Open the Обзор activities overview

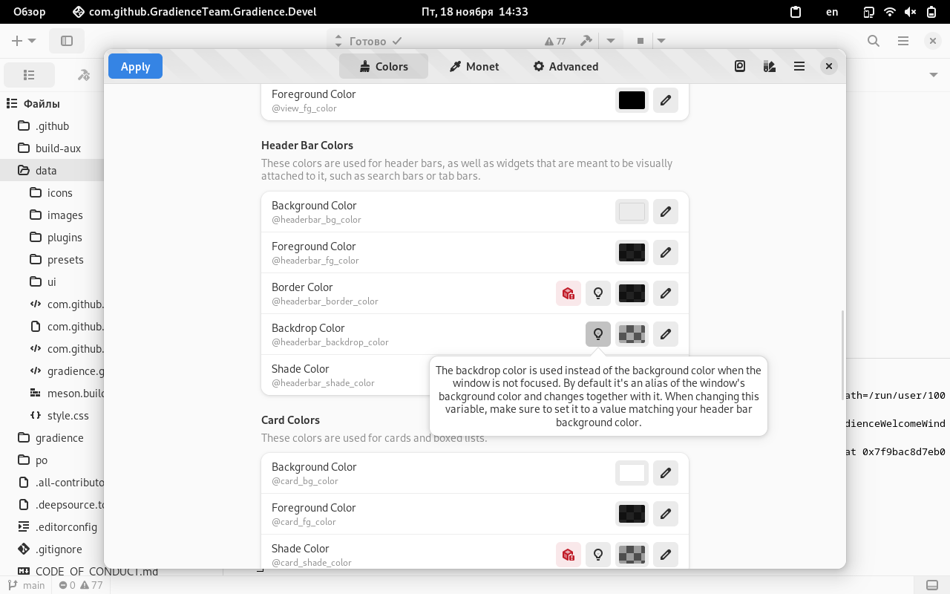click(28, 11)
